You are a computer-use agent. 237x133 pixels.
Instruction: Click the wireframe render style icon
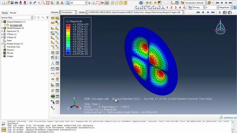113,3
